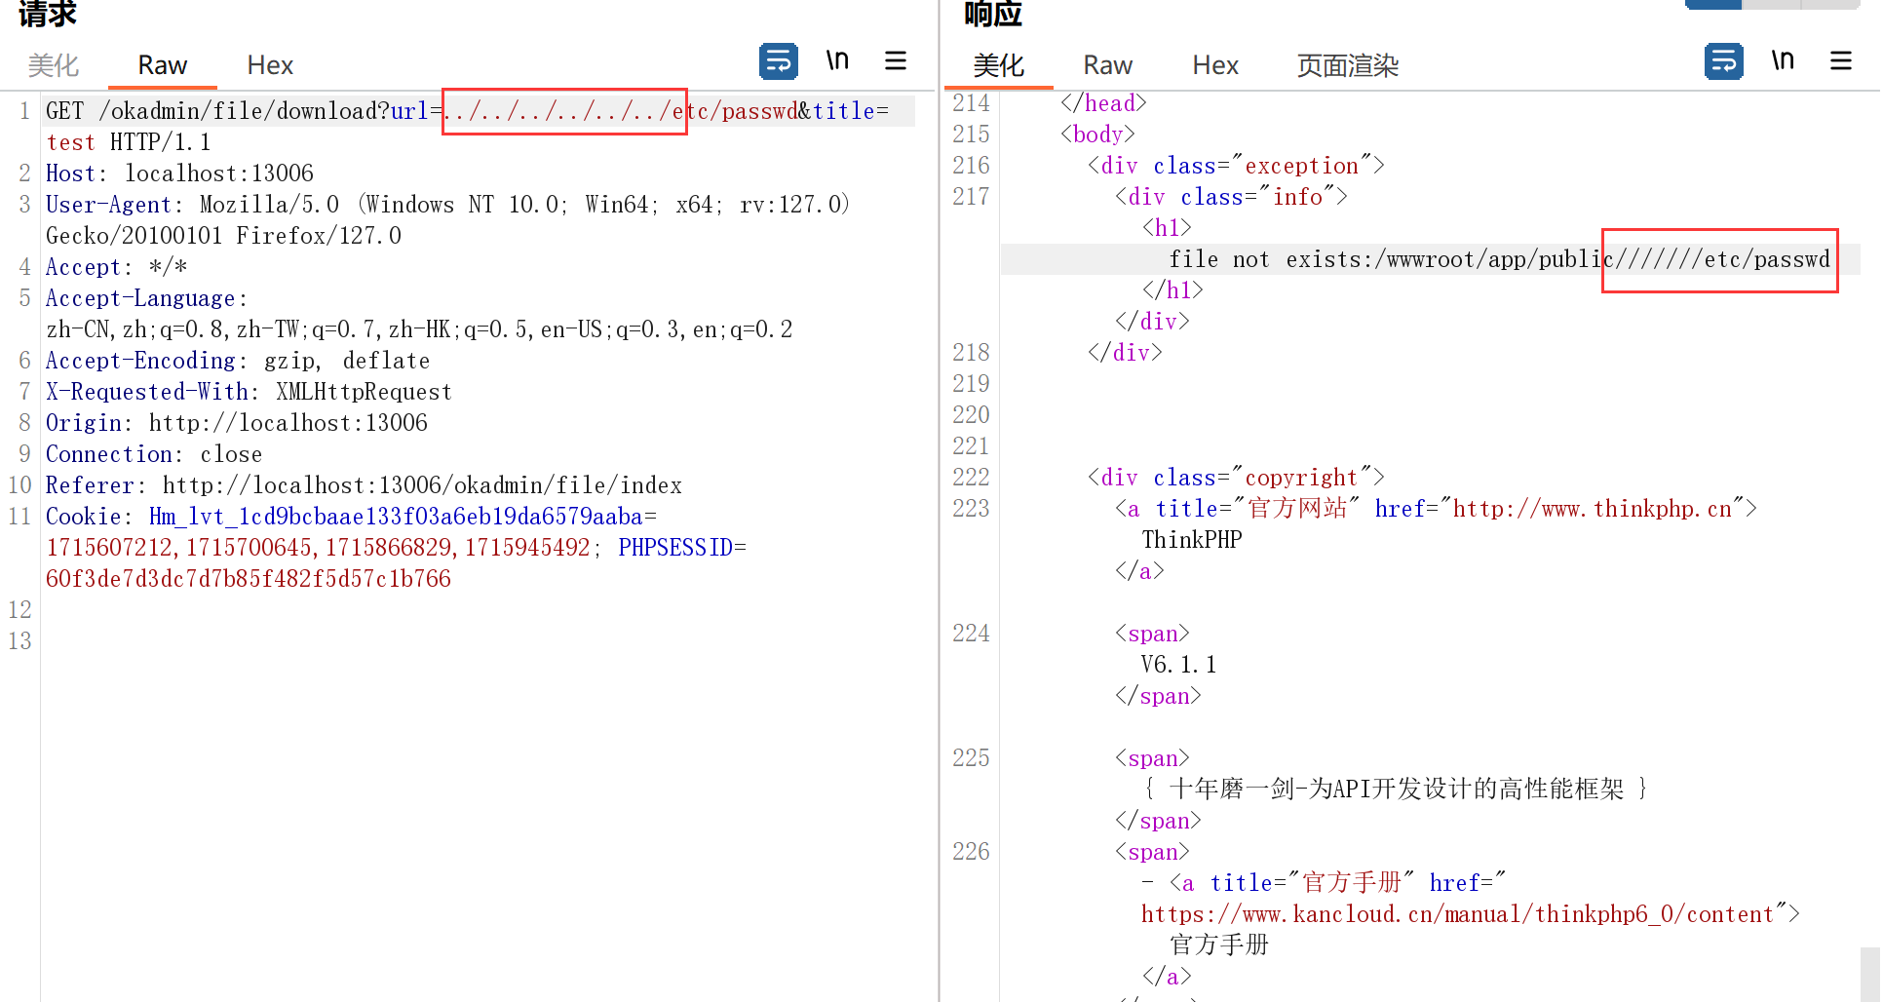Click the V6.1.1 version text
The height and width of the screenshot is (1002, 1883).
tap(1179, 665)
